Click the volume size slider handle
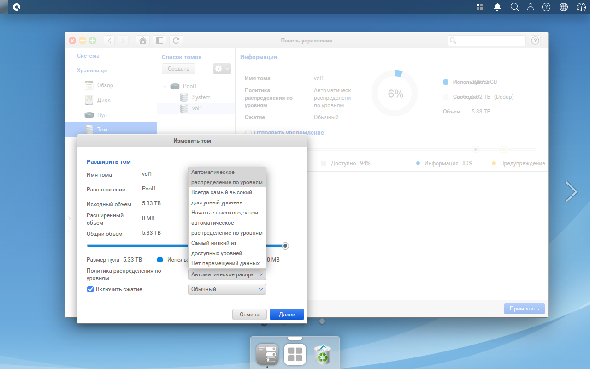The width and height of the screenshot is (590, 369). click(285, 246)
